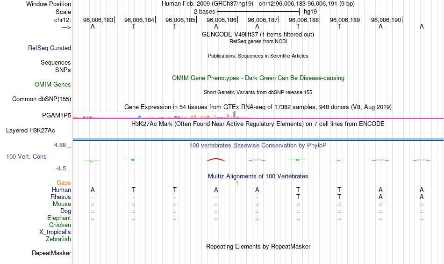This screenshot has width=444, height=264.
Task: Click the 'RefSeq genes from NCBI' title
Action: (258, 41)
